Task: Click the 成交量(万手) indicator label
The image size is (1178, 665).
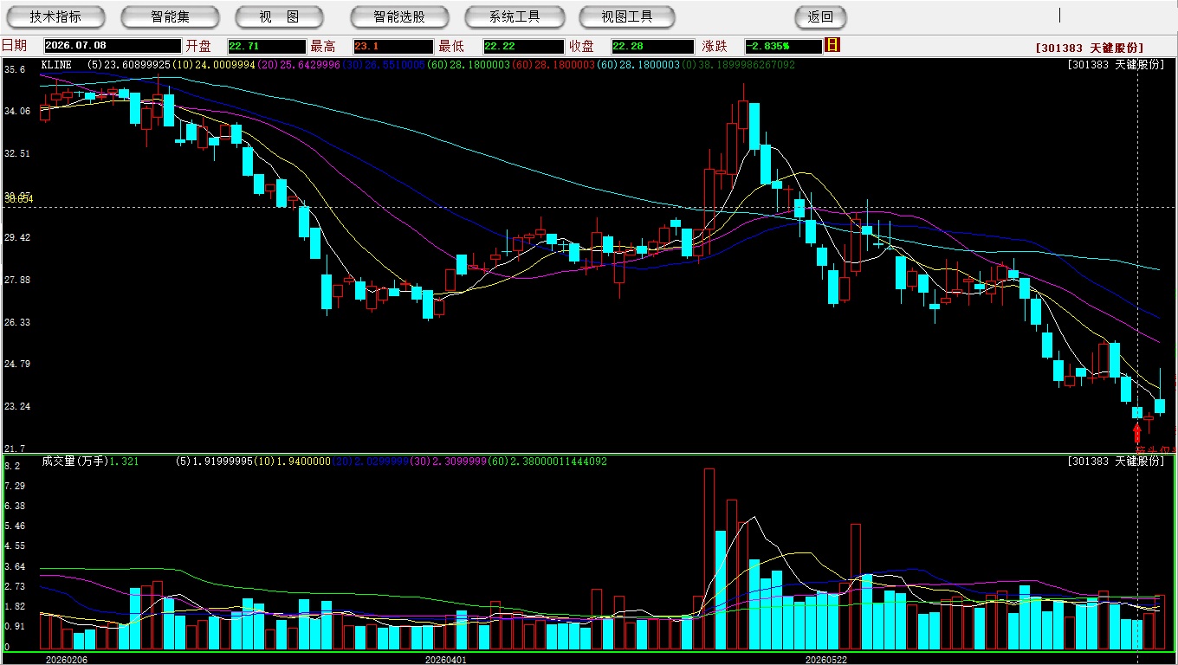Action: tap(74, 462)
